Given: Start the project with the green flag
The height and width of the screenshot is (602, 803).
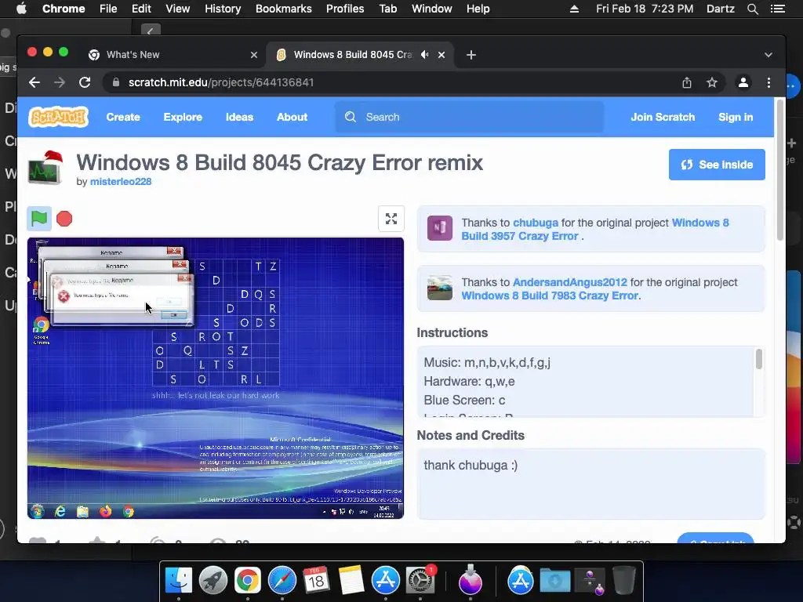Looking at the screenshot, I should pyautogui.click(x=39, y=219).
